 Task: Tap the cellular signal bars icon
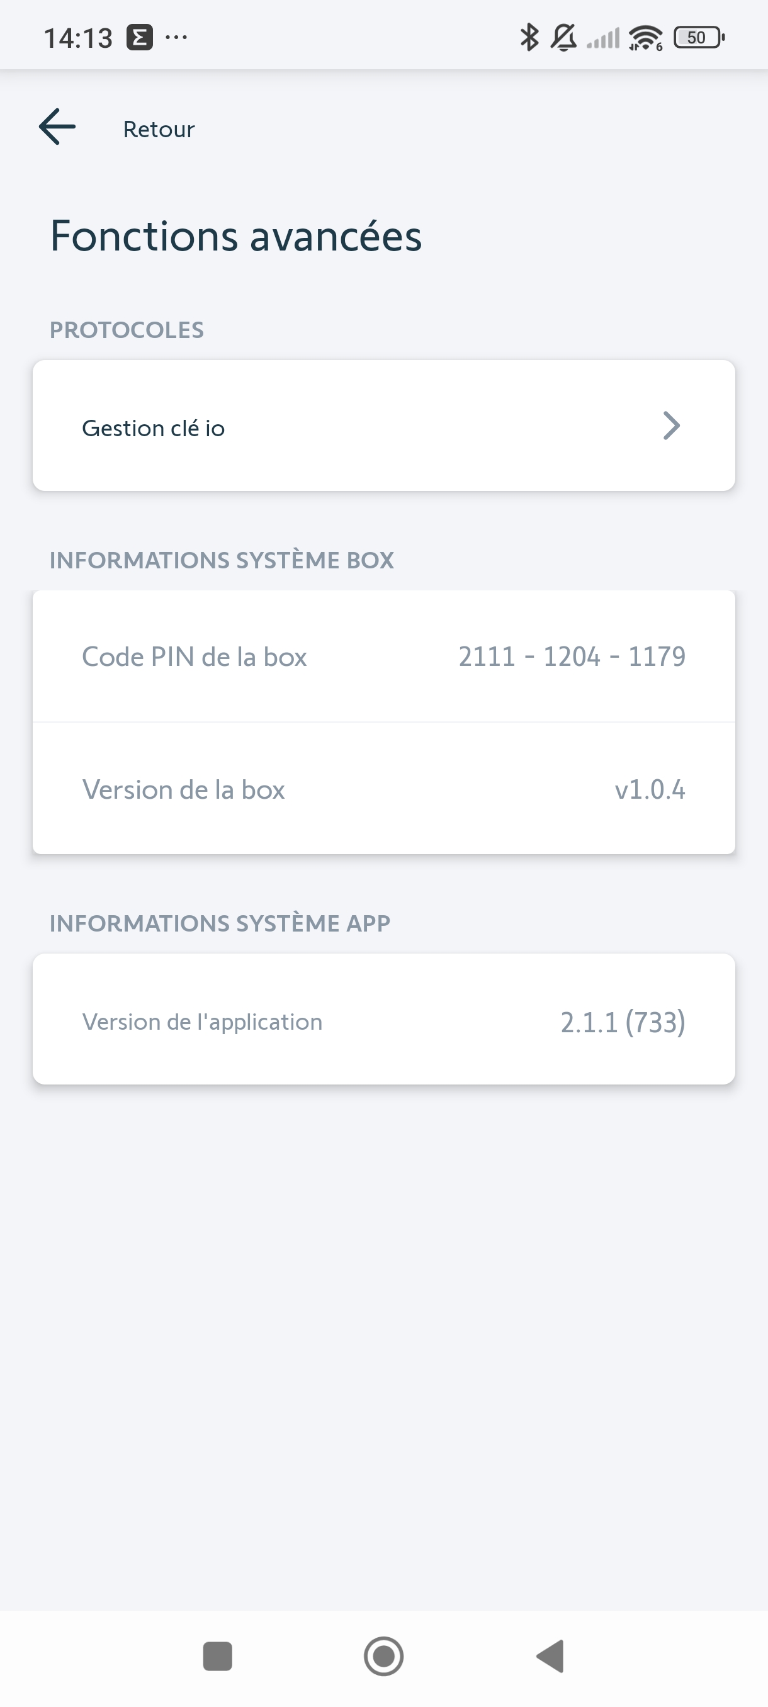coord(603,38)
